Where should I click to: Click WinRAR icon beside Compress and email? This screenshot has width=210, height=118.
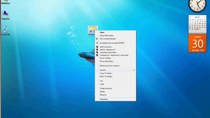[97, 52]
